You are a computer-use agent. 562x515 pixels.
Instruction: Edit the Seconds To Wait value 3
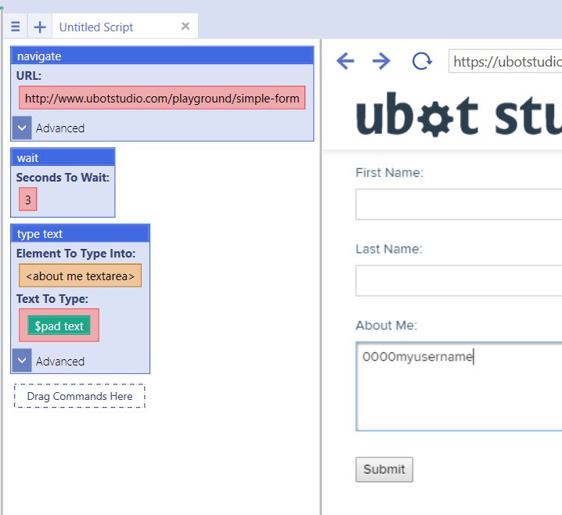click(28, 199)
